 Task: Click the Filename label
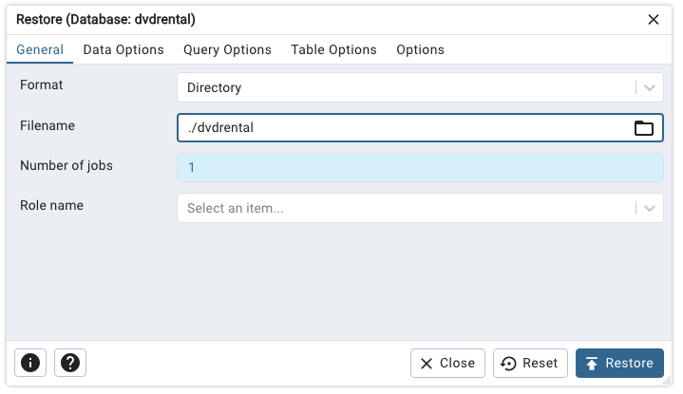pos(47,125)
